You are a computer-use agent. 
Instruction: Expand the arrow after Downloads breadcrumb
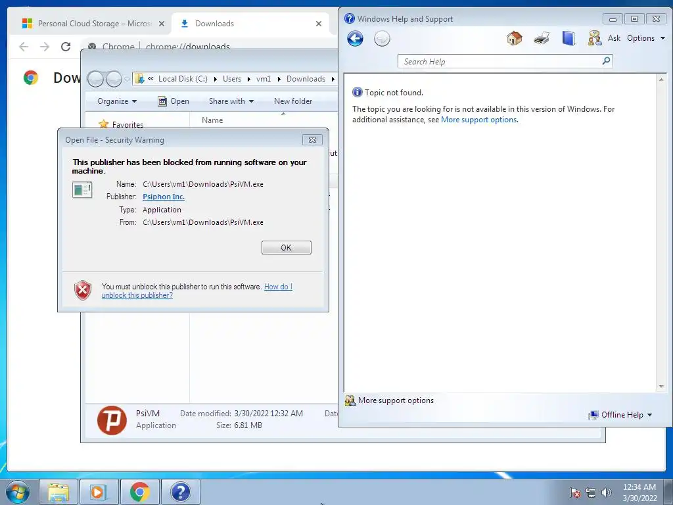click(x=333, y=79)
